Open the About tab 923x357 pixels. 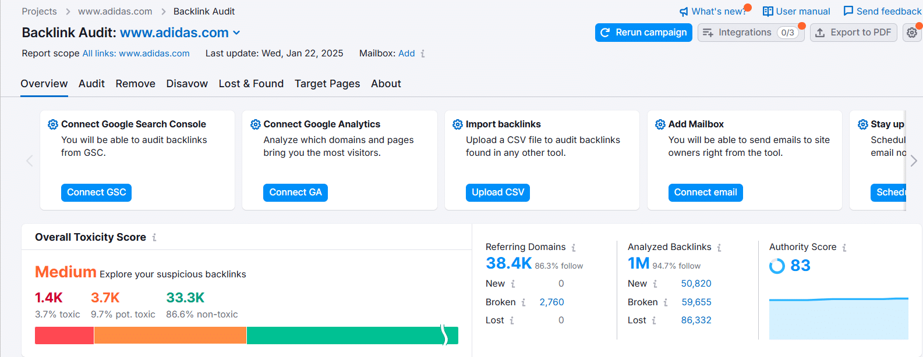pos(386,84)
